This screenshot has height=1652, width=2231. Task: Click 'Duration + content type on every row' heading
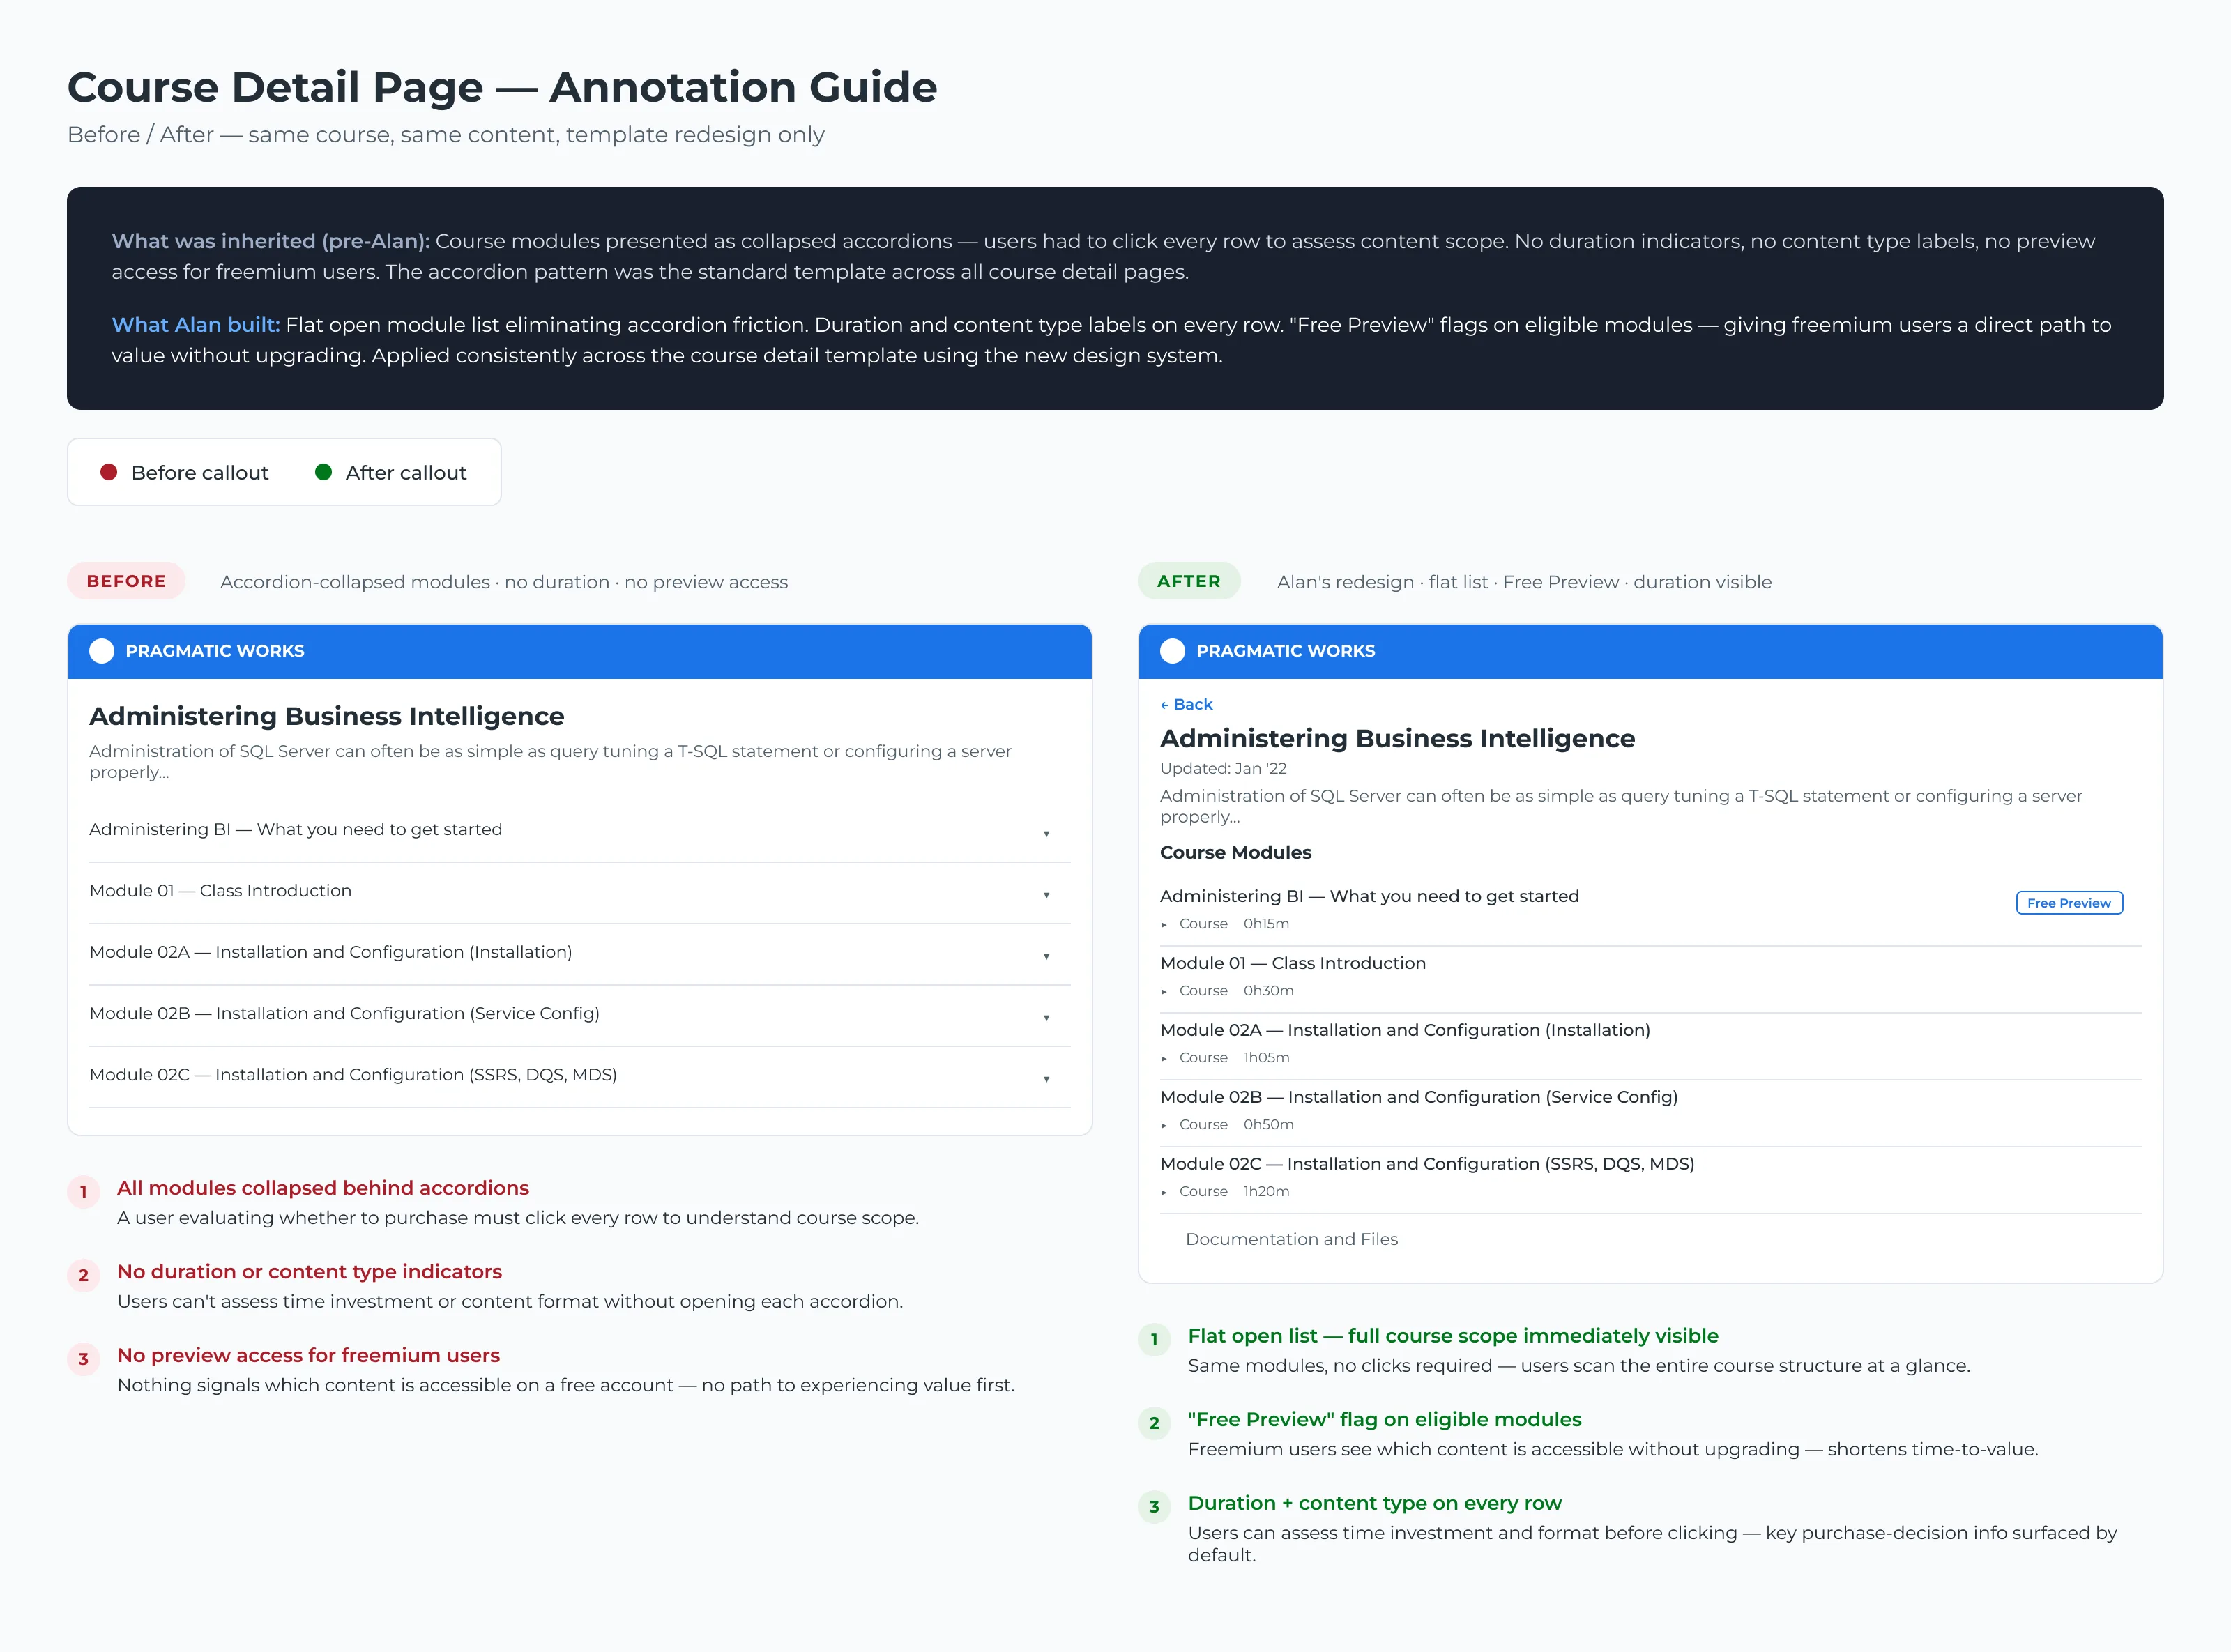click(1374, 1503)
